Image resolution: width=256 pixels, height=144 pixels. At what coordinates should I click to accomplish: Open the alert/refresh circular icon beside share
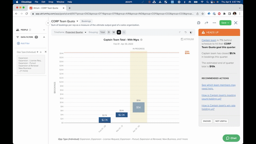coord(198,23)
